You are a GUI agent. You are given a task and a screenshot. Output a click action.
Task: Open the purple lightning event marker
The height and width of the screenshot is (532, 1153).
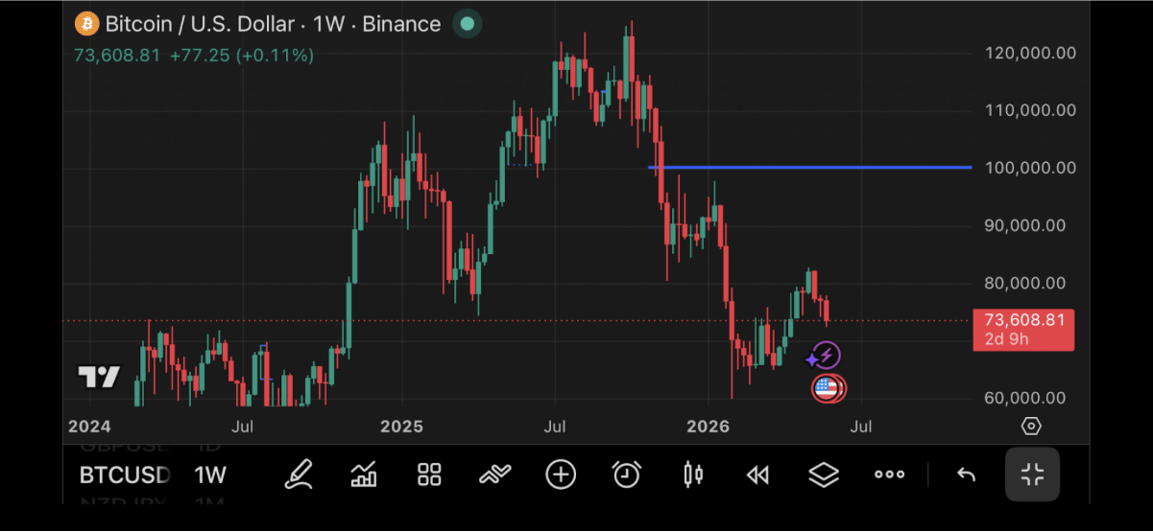pos(825,356)
